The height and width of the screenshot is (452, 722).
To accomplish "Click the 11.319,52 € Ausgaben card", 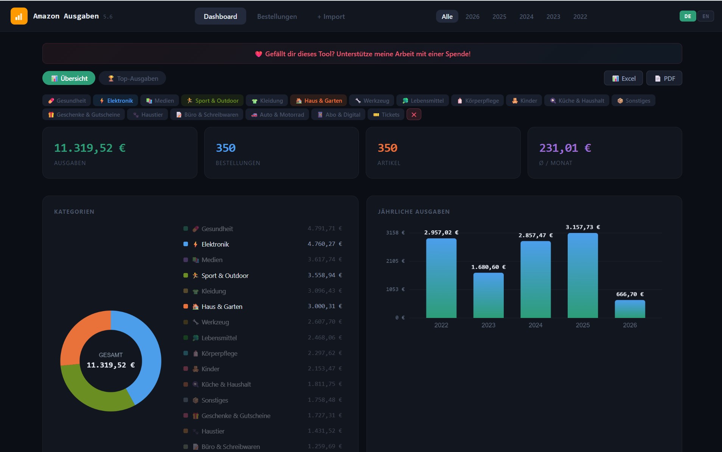I will point(120,153).
